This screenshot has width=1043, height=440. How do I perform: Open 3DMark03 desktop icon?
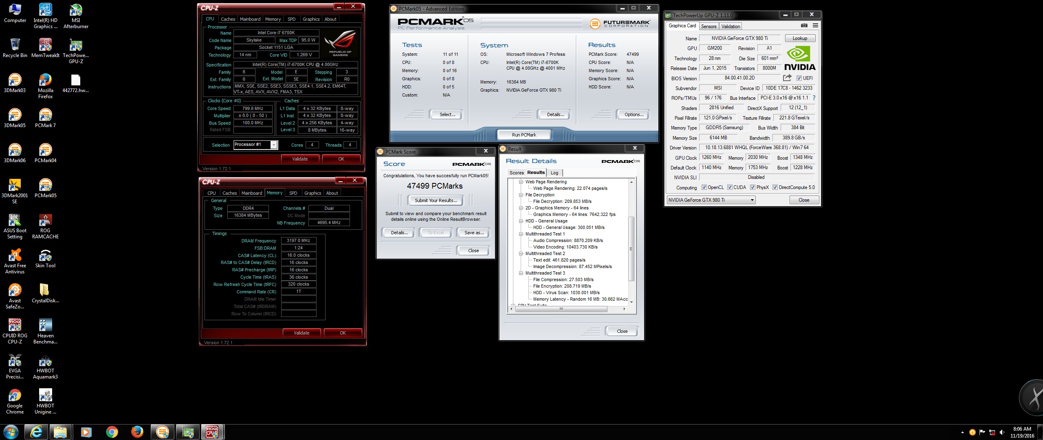[15, 83]
